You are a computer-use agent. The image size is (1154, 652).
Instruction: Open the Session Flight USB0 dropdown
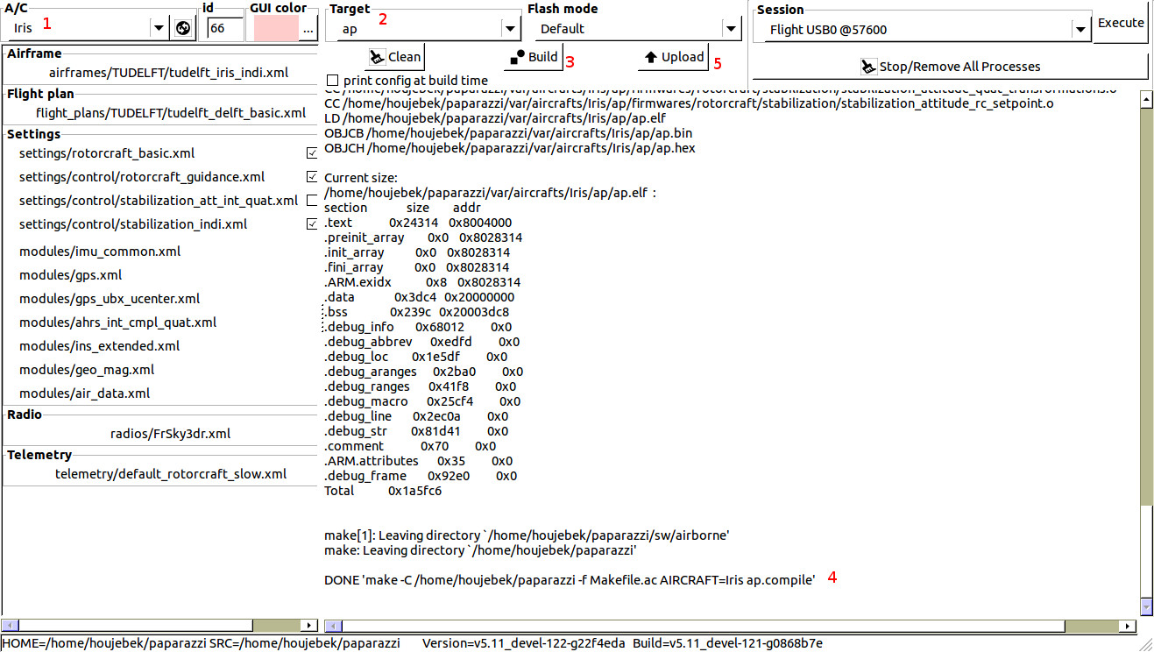[1081, 30]
